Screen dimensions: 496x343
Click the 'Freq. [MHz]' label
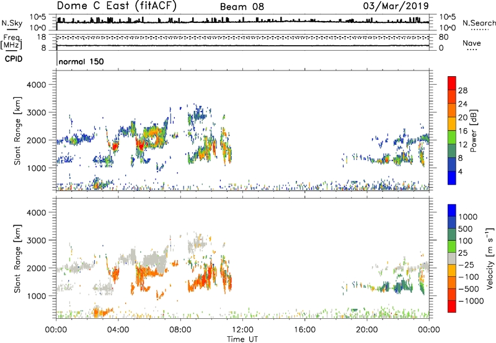coord(11,41)
